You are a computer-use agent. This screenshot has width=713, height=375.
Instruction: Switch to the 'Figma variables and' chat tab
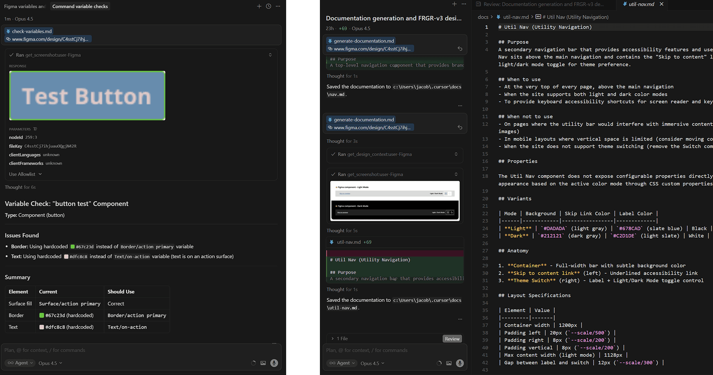coord(24,6)
